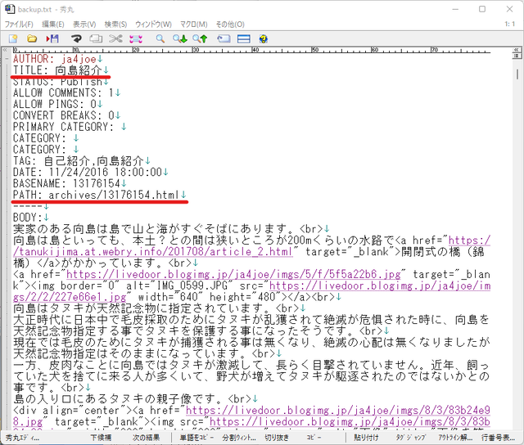Open help with the question mark icon
Image resolution: width=524 pixels, height=445 pixels.
point(264,38)
